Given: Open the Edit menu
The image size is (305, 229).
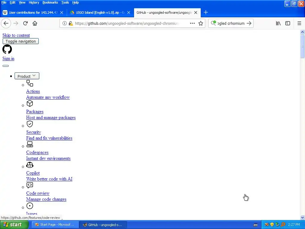Looking at the screenshot, I should pyautogui.click(x=13, y=2).
